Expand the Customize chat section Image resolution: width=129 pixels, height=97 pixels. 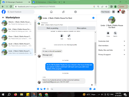pos(112,41)
